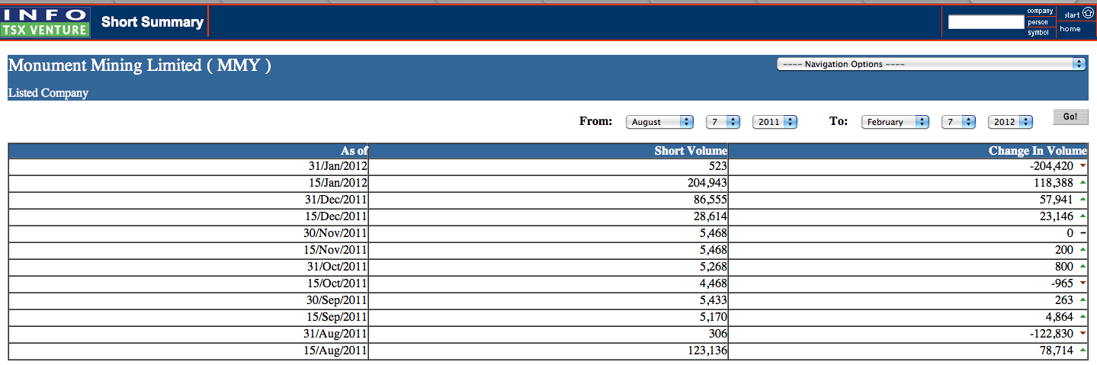The width and height of the screenshot is (1097, 365).
Task: Click the person search link
Action: 1037,22
